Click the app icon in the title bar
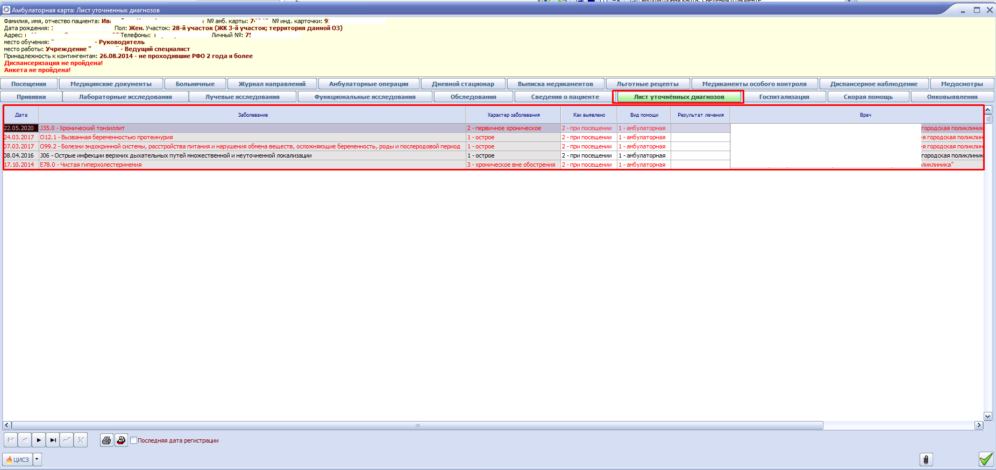The height and width of the screenshot is (470, 996). pos(6,10)
